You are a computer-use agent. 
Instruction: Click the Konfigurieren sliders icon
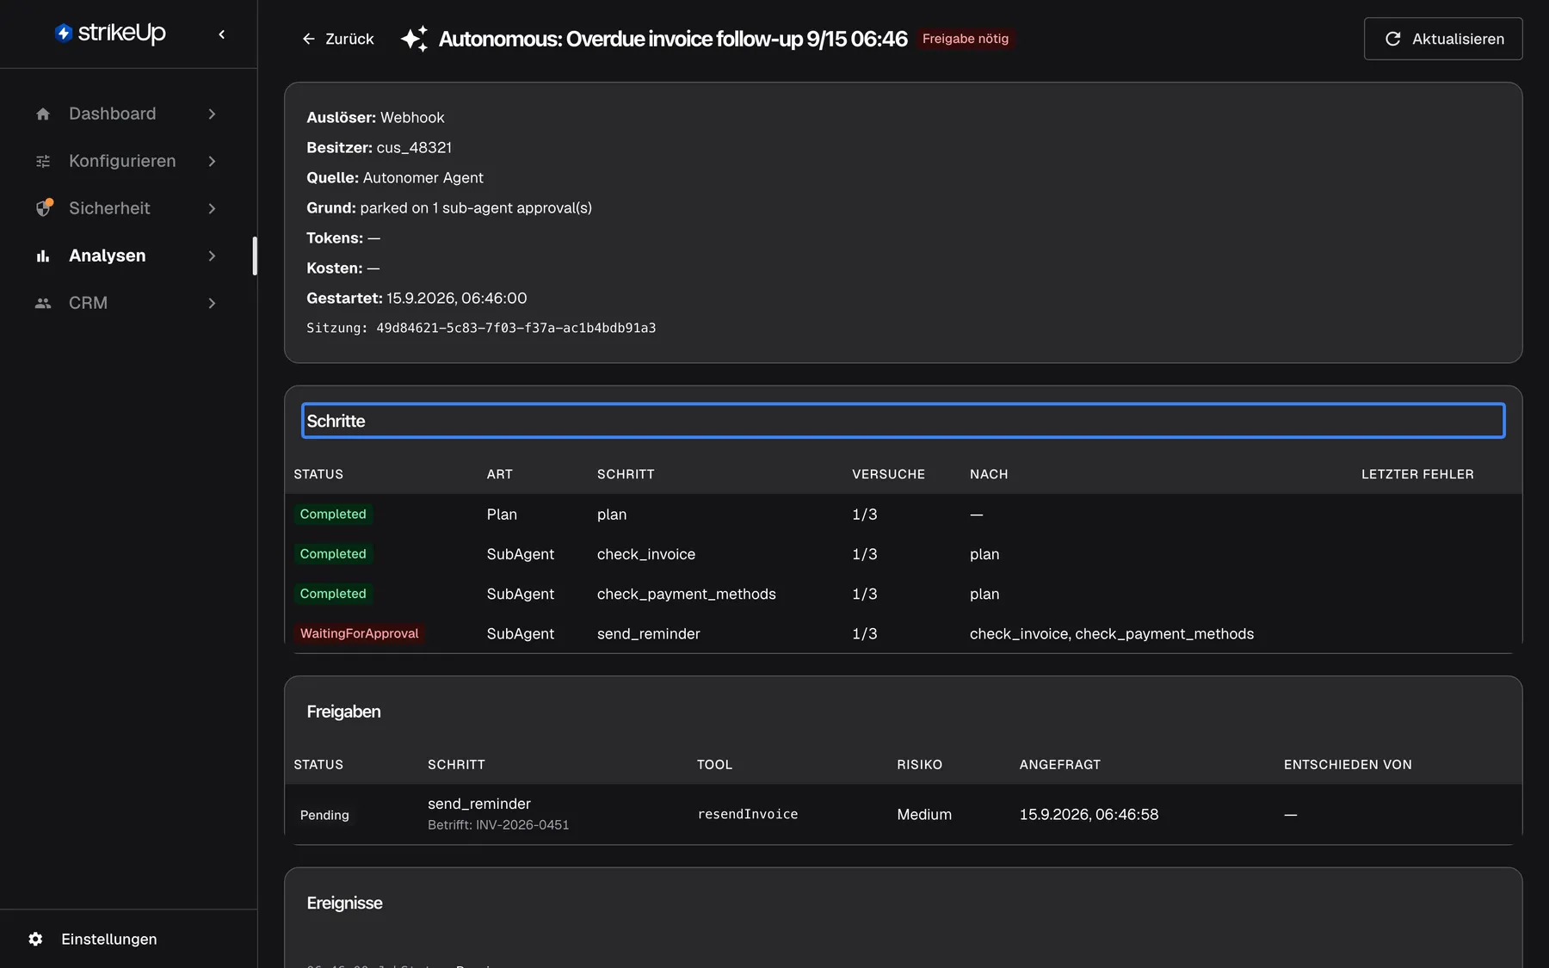tap(43, 161)
